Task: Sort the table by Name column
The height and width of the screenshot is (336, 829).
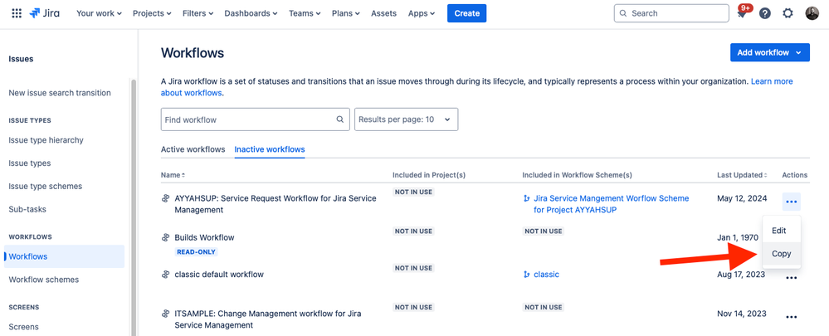Action: click(173, 175)
